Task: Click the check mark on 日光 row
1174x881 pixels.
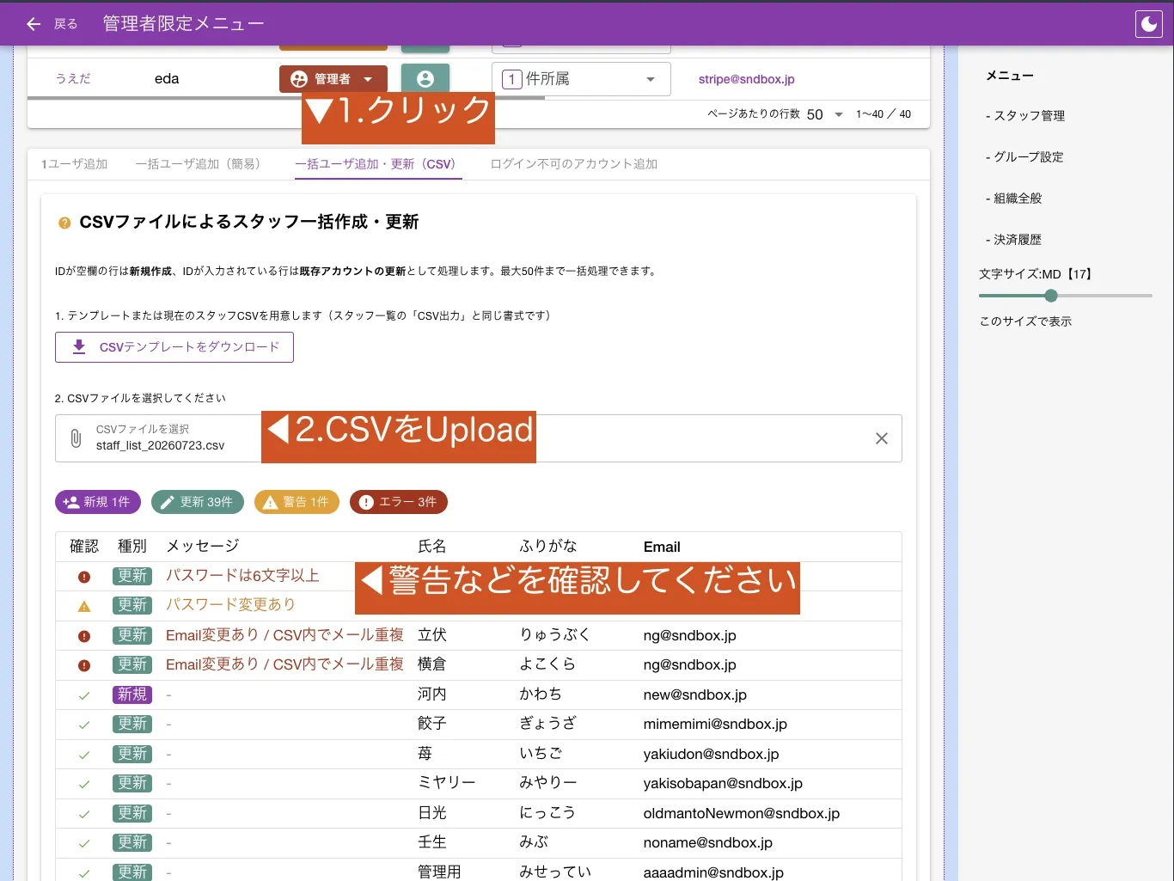Action: click(x=84, y=814)
